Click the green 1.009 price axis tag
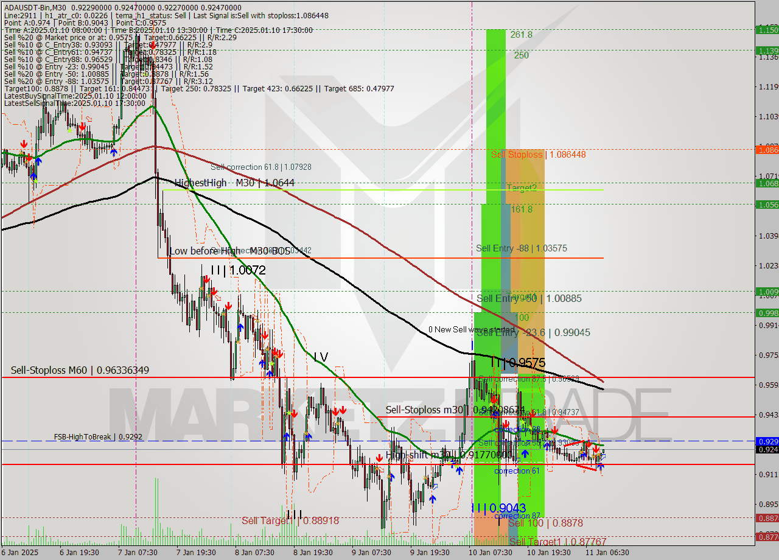Viewport: 779px width, 560px height. 767,291
